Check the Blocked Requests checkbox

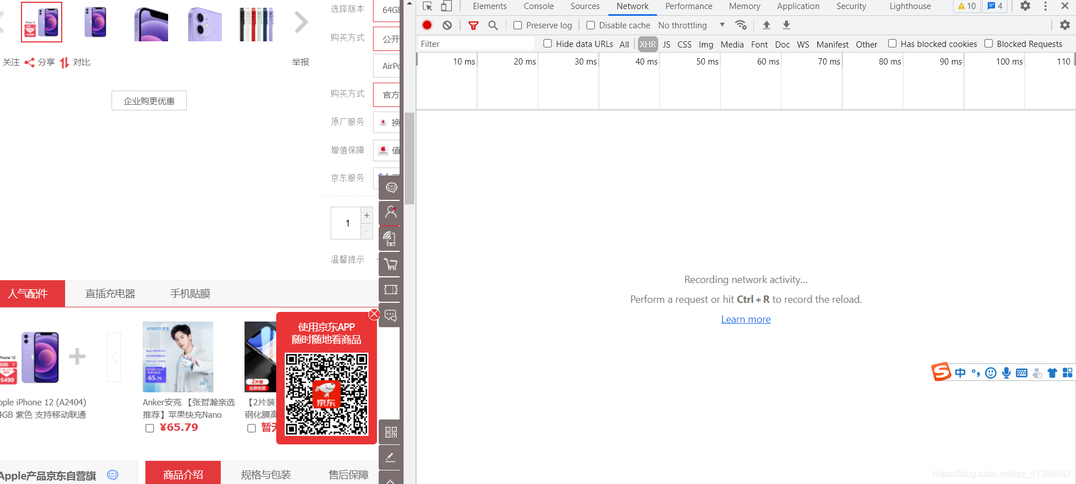tap(988, 44)
